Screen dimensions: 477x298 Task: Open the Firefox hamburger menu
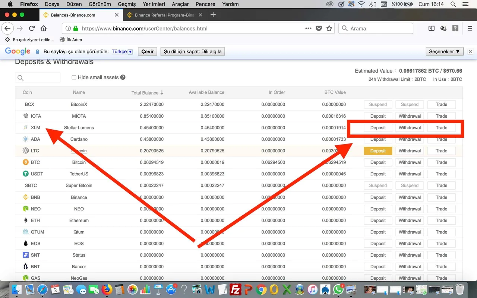tap(470, 28)
